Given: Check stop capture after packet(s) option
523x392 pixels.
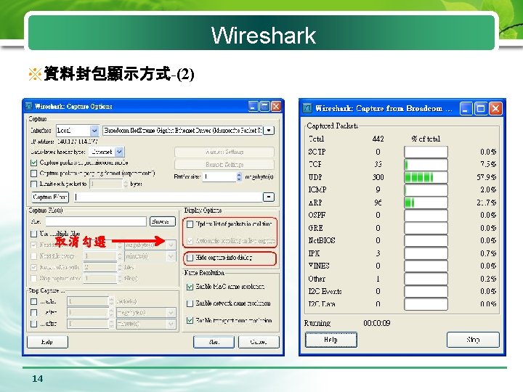Looking at the screenshot, I should [x=33, y=302].
